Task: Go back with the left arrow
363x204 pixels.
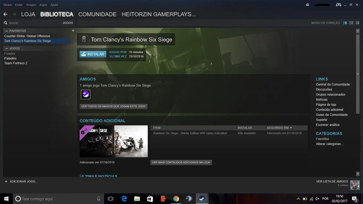Action: tap(5, 14)
